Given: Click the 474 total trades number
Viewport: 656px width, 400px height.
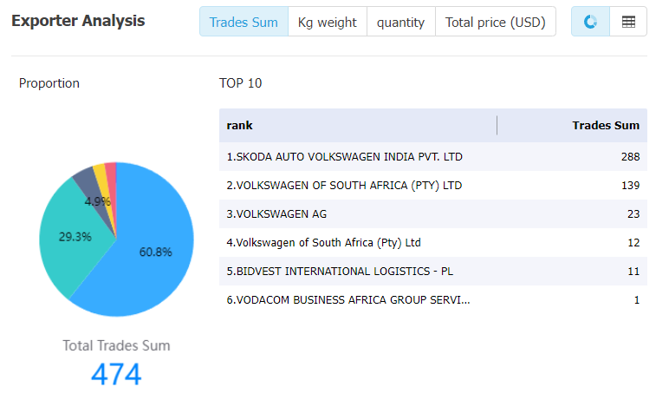Looking at the screenshot, I should pos(116,374).
